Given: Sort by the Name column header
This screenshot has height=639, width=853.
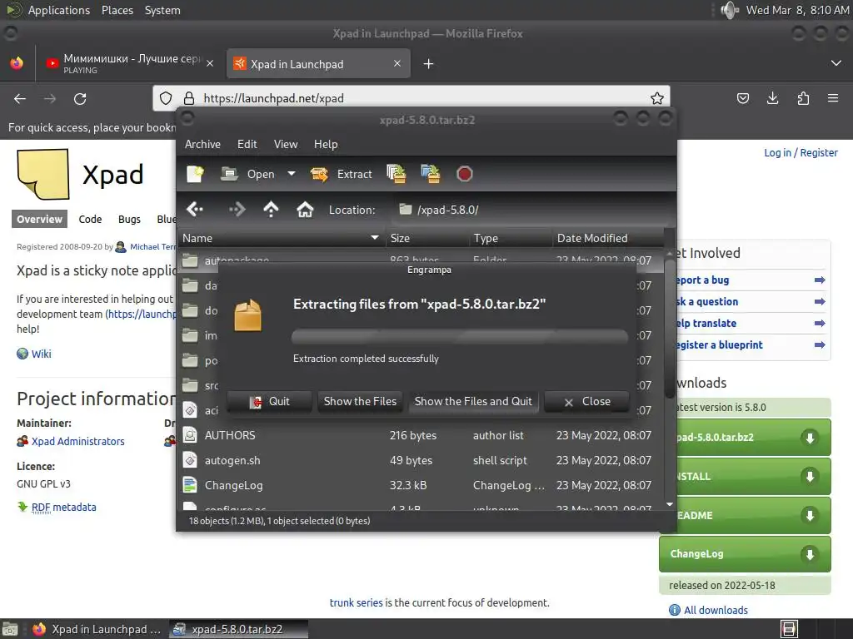Looking at the screenshot, I should (282, 238).
